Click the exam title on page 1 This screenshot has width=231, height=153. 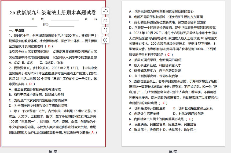click(53, 13)
